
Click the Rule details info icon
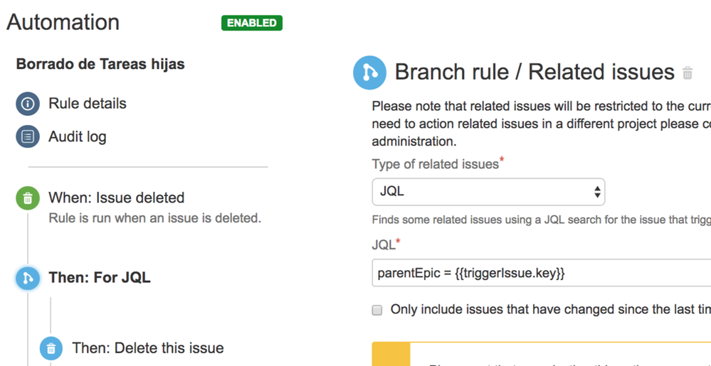(28, 104)
